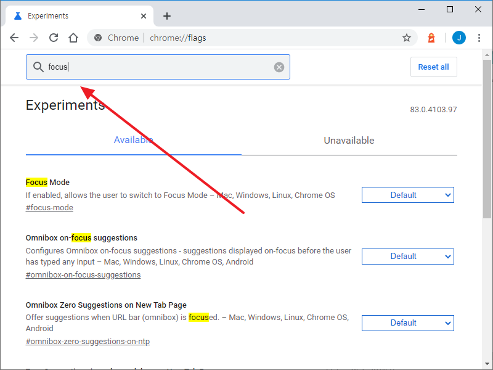Follow the #omnibox-zero-suggestions-on-ntp link

tap(88, 342)
